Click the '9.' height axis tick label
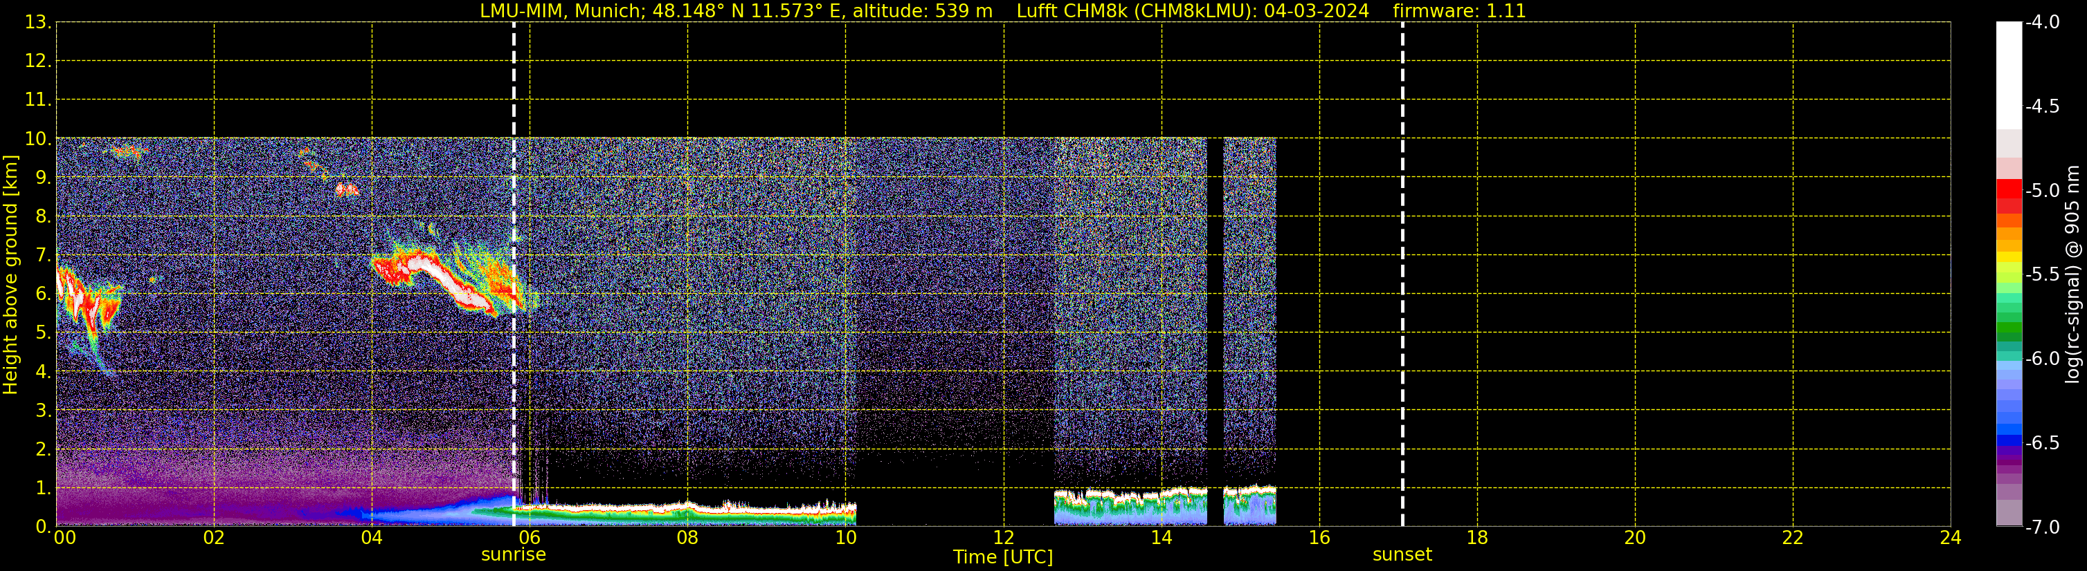Image resolution: width=2087 pixels, height=571 pixels. click(x=43, y=178)
